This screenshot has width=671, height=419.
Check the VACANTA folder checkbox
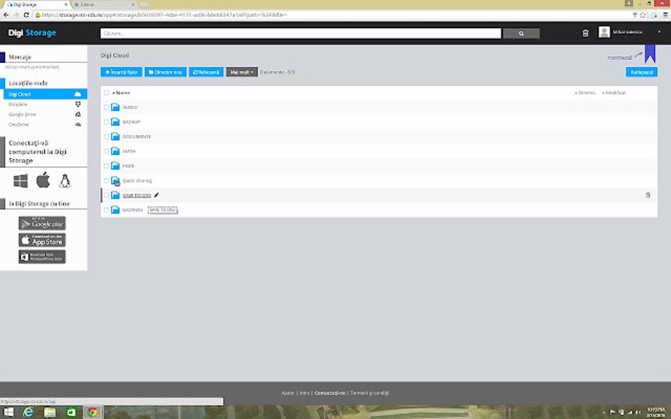(106, 209)
